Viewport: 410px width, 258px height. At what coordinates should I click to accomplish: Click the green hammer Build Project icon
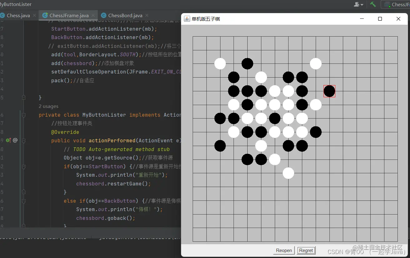[373, 4]
